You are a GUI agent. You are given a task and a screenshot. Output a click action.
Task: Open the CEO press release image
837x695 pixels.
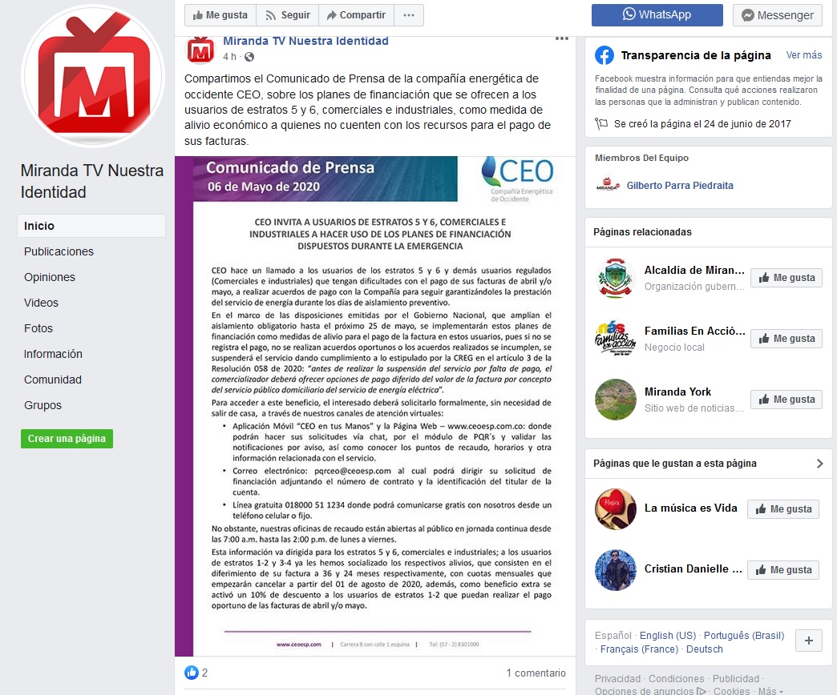pyautogui.click(x=374, y=406)
